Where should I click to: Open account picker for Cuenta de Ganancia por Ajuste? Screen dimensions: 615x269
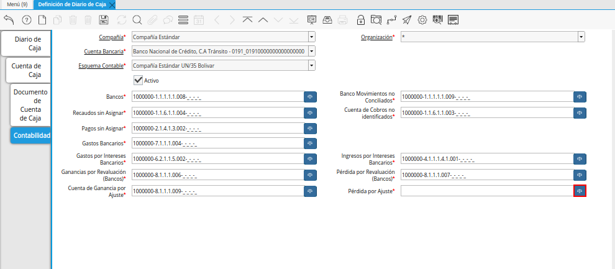[310, 191]
